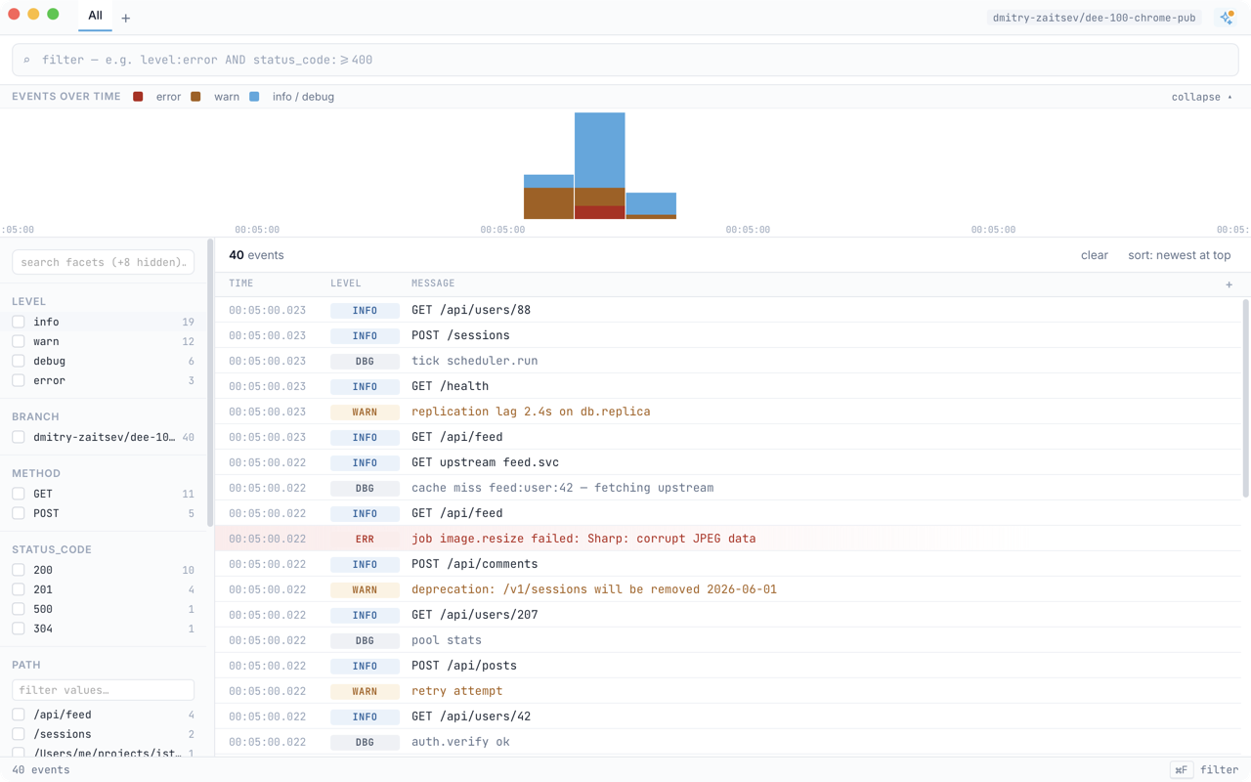Select the GET /api/users/88 log row
The height and width of the screenshot is (782, 1251).
click(x=728, y=310)
